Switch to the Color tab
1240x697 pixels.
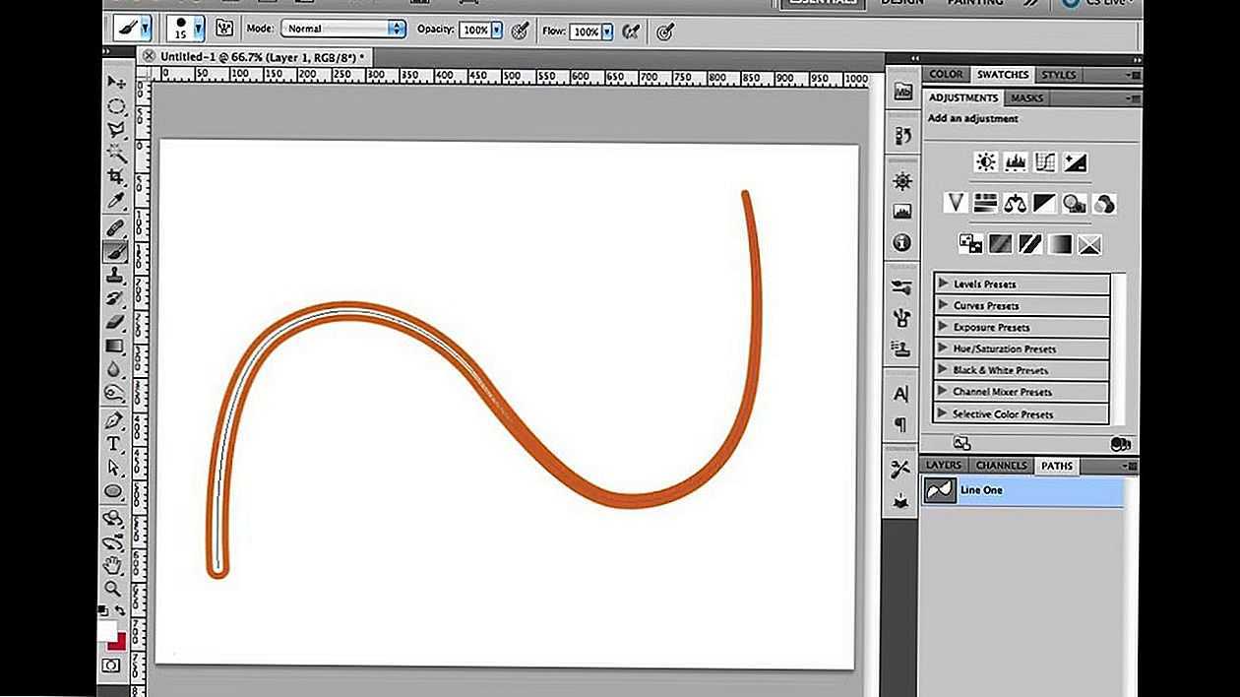(946, 74)
